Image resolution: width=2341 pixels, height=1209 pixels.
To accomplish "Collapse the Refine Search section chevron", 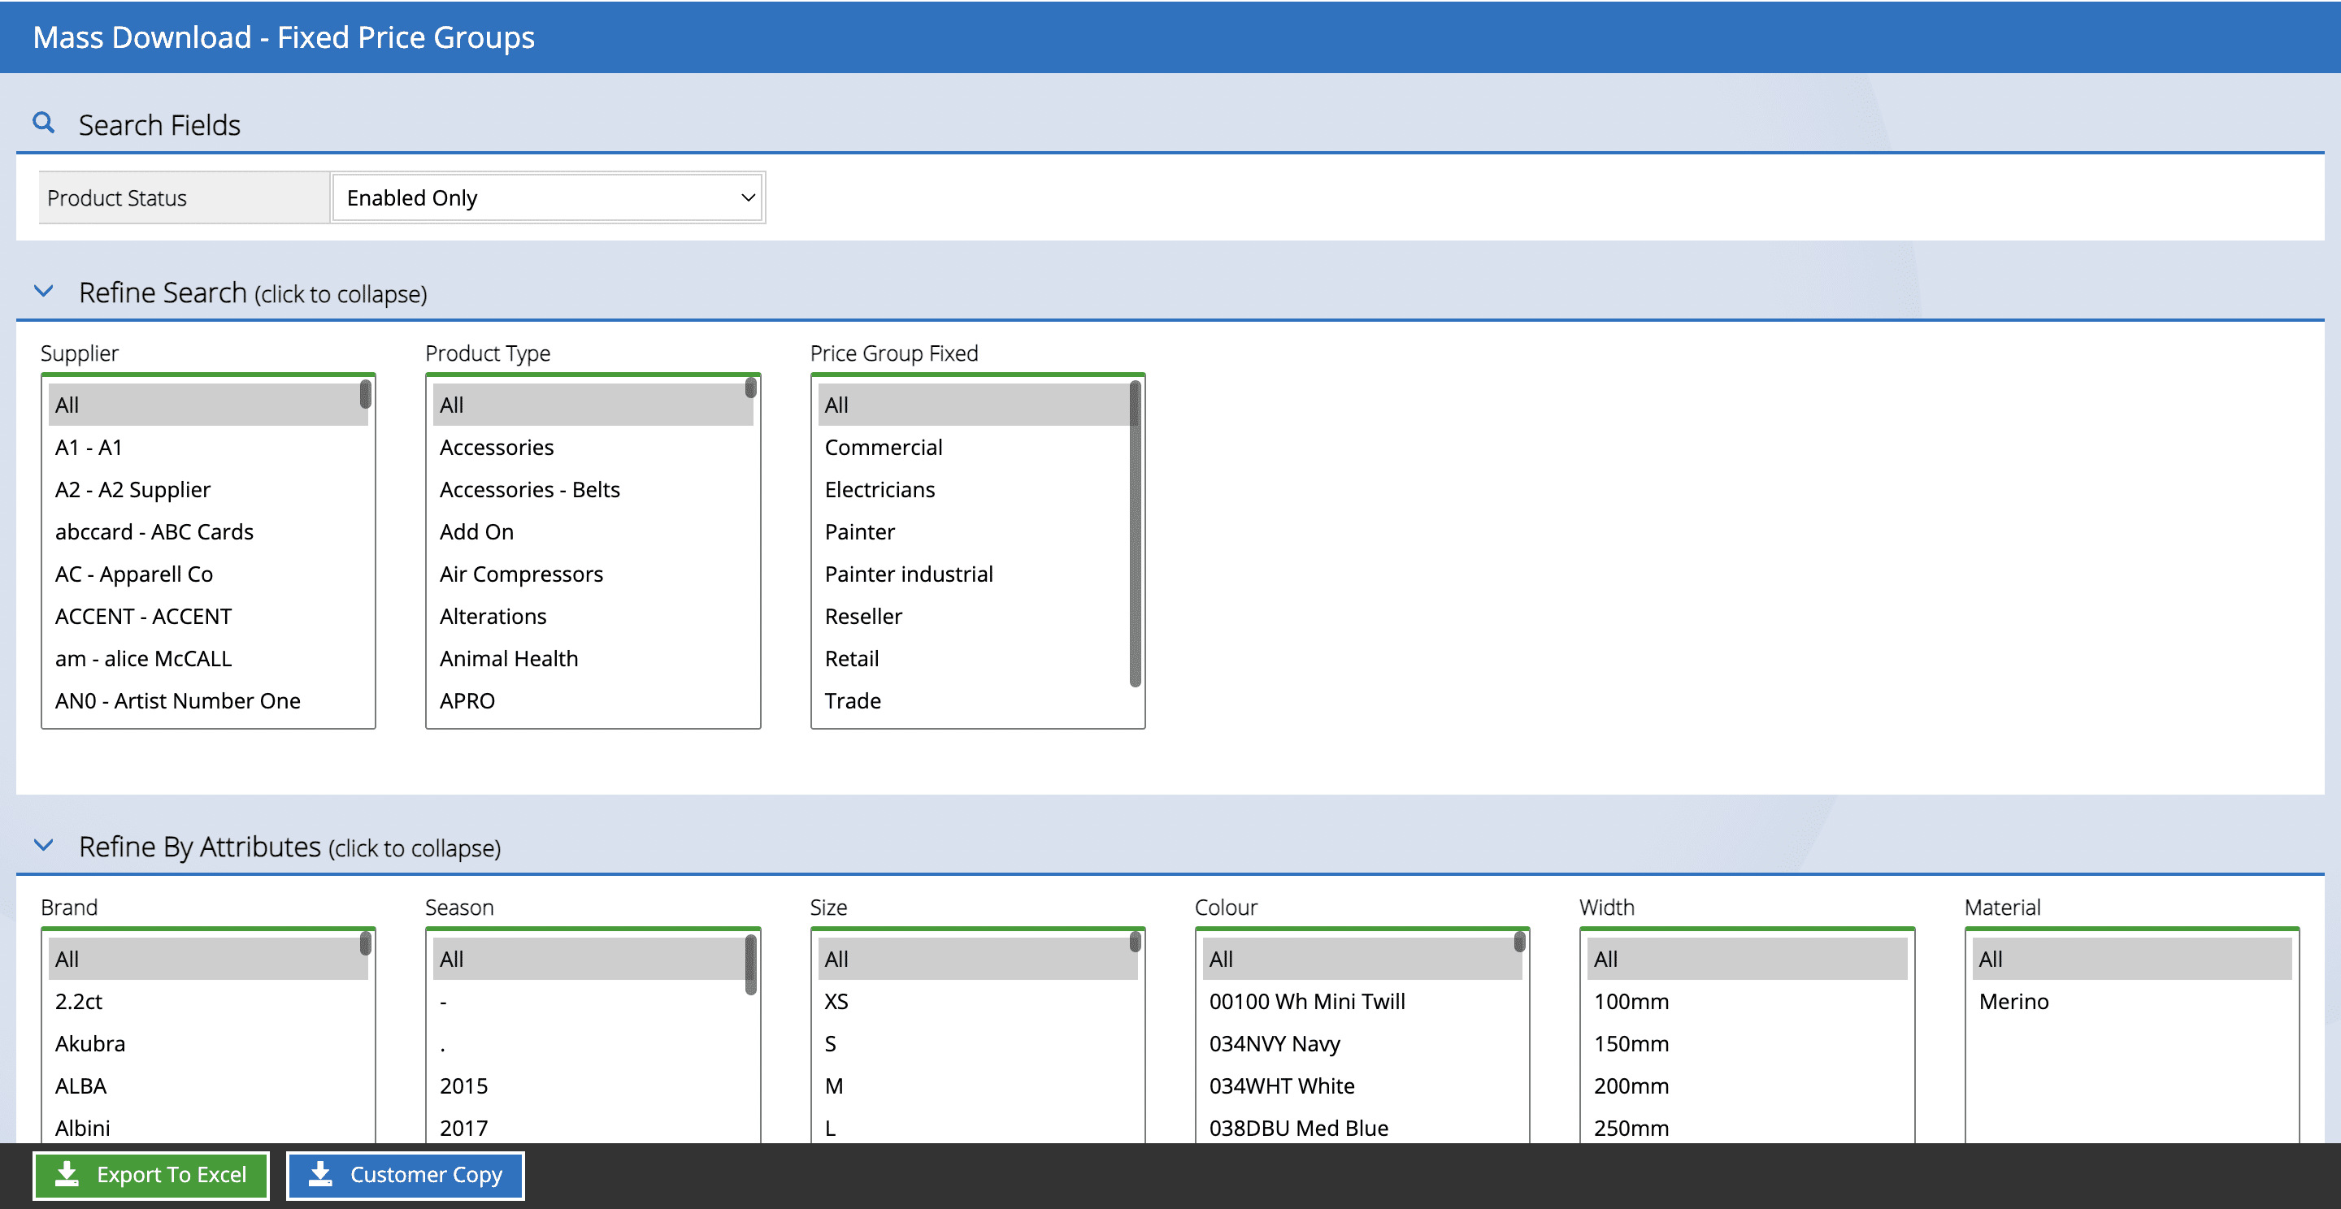I will pyautogui.click(x=44, y=292).
